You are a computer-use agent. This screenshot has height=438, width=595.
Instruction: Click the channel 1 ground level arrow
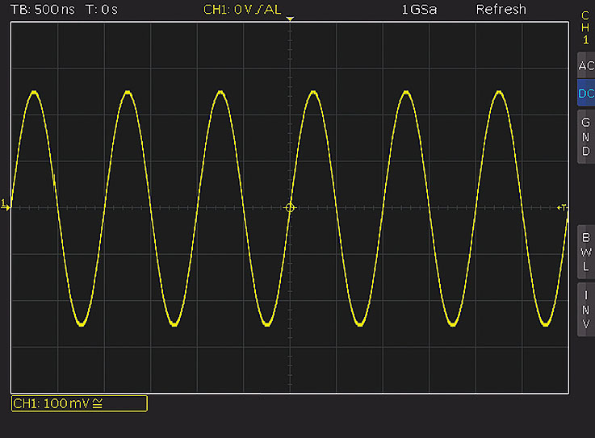click(6, 204)
